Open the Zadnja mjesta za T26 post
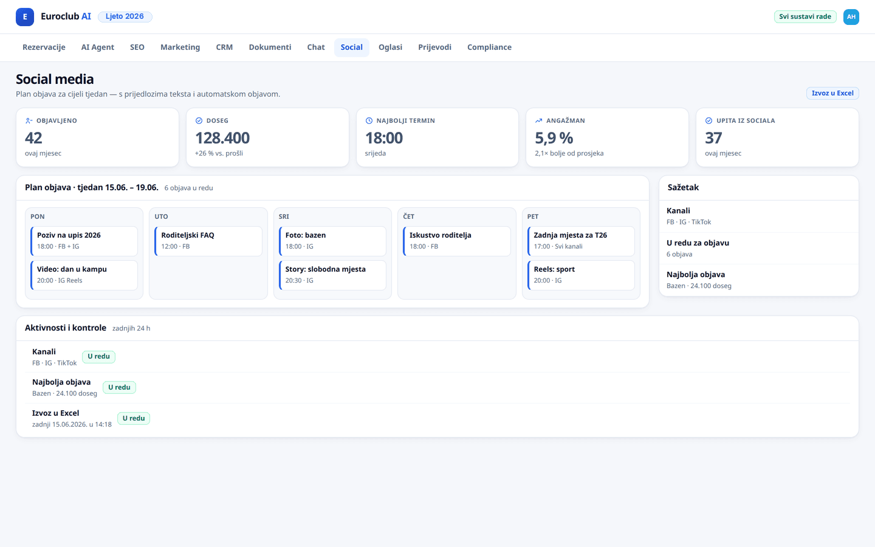Screen dimensions: 875x547 tap(581, 241)
